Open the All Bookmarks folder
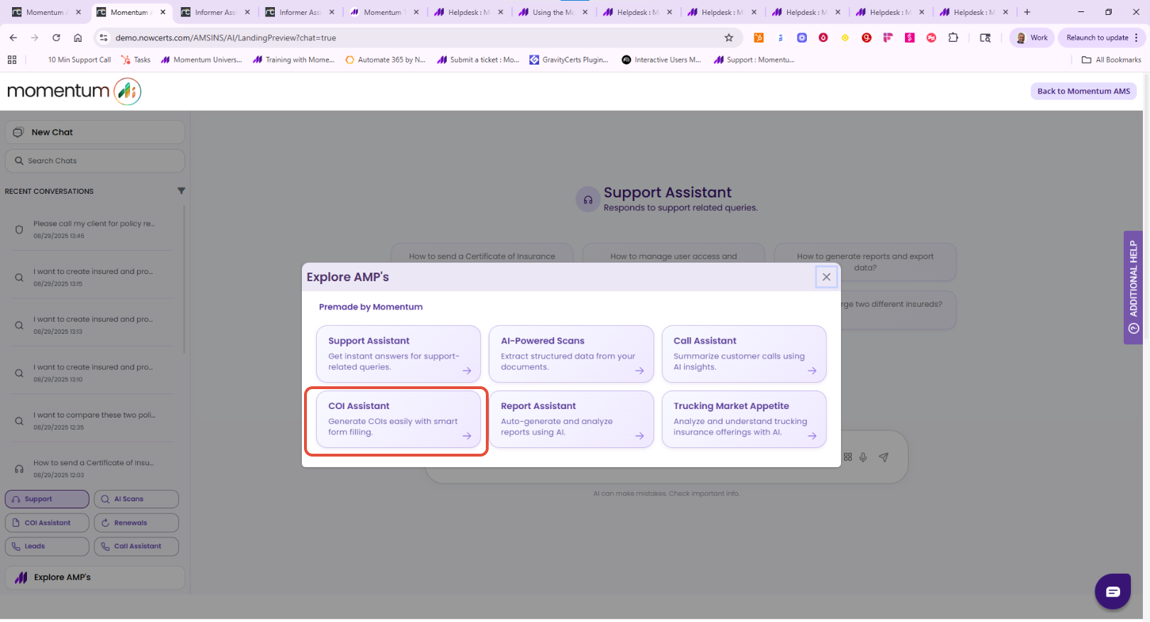This screenshot has height=622, width=1150. (1112, 60)
